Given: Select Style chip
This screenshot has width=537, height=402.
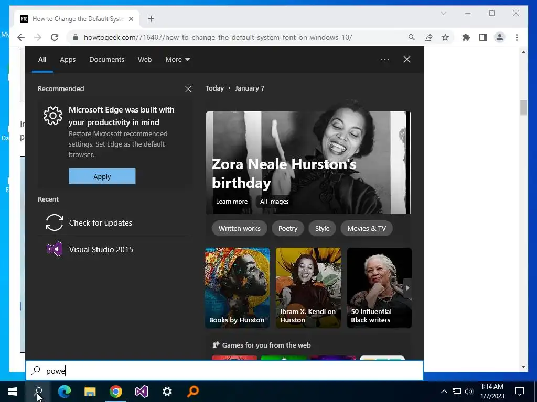Looking at the screenshot, I should point(323,228).
